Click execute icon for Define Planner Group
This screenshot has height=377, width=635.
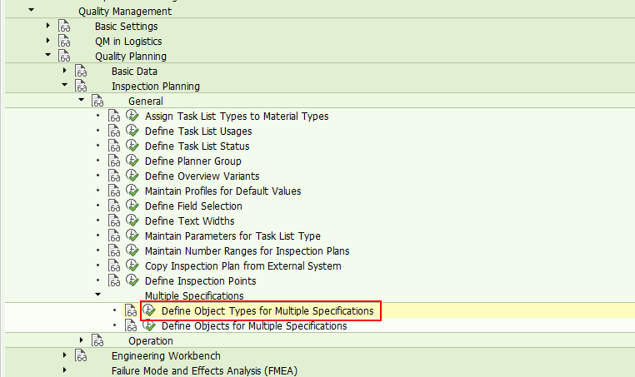coord(132,161)
